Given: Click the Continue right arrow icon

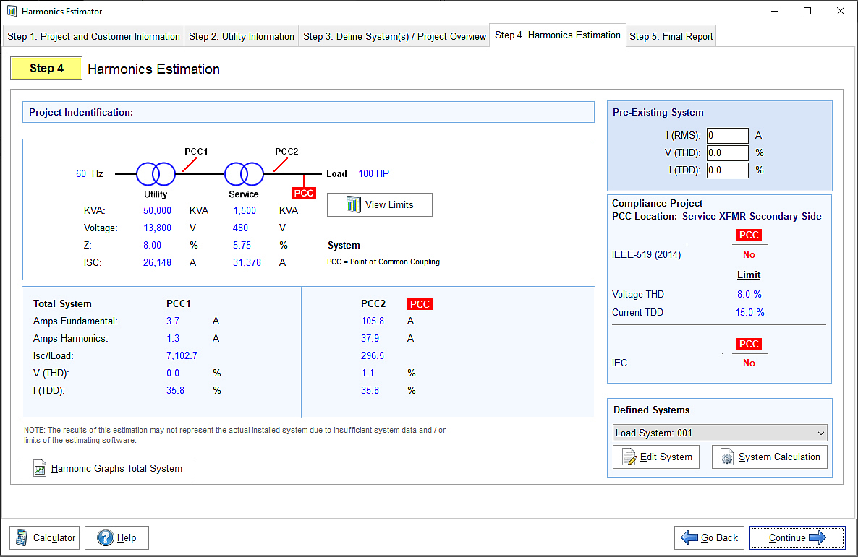Looking at the screenshot, I should tap(817, 537).
